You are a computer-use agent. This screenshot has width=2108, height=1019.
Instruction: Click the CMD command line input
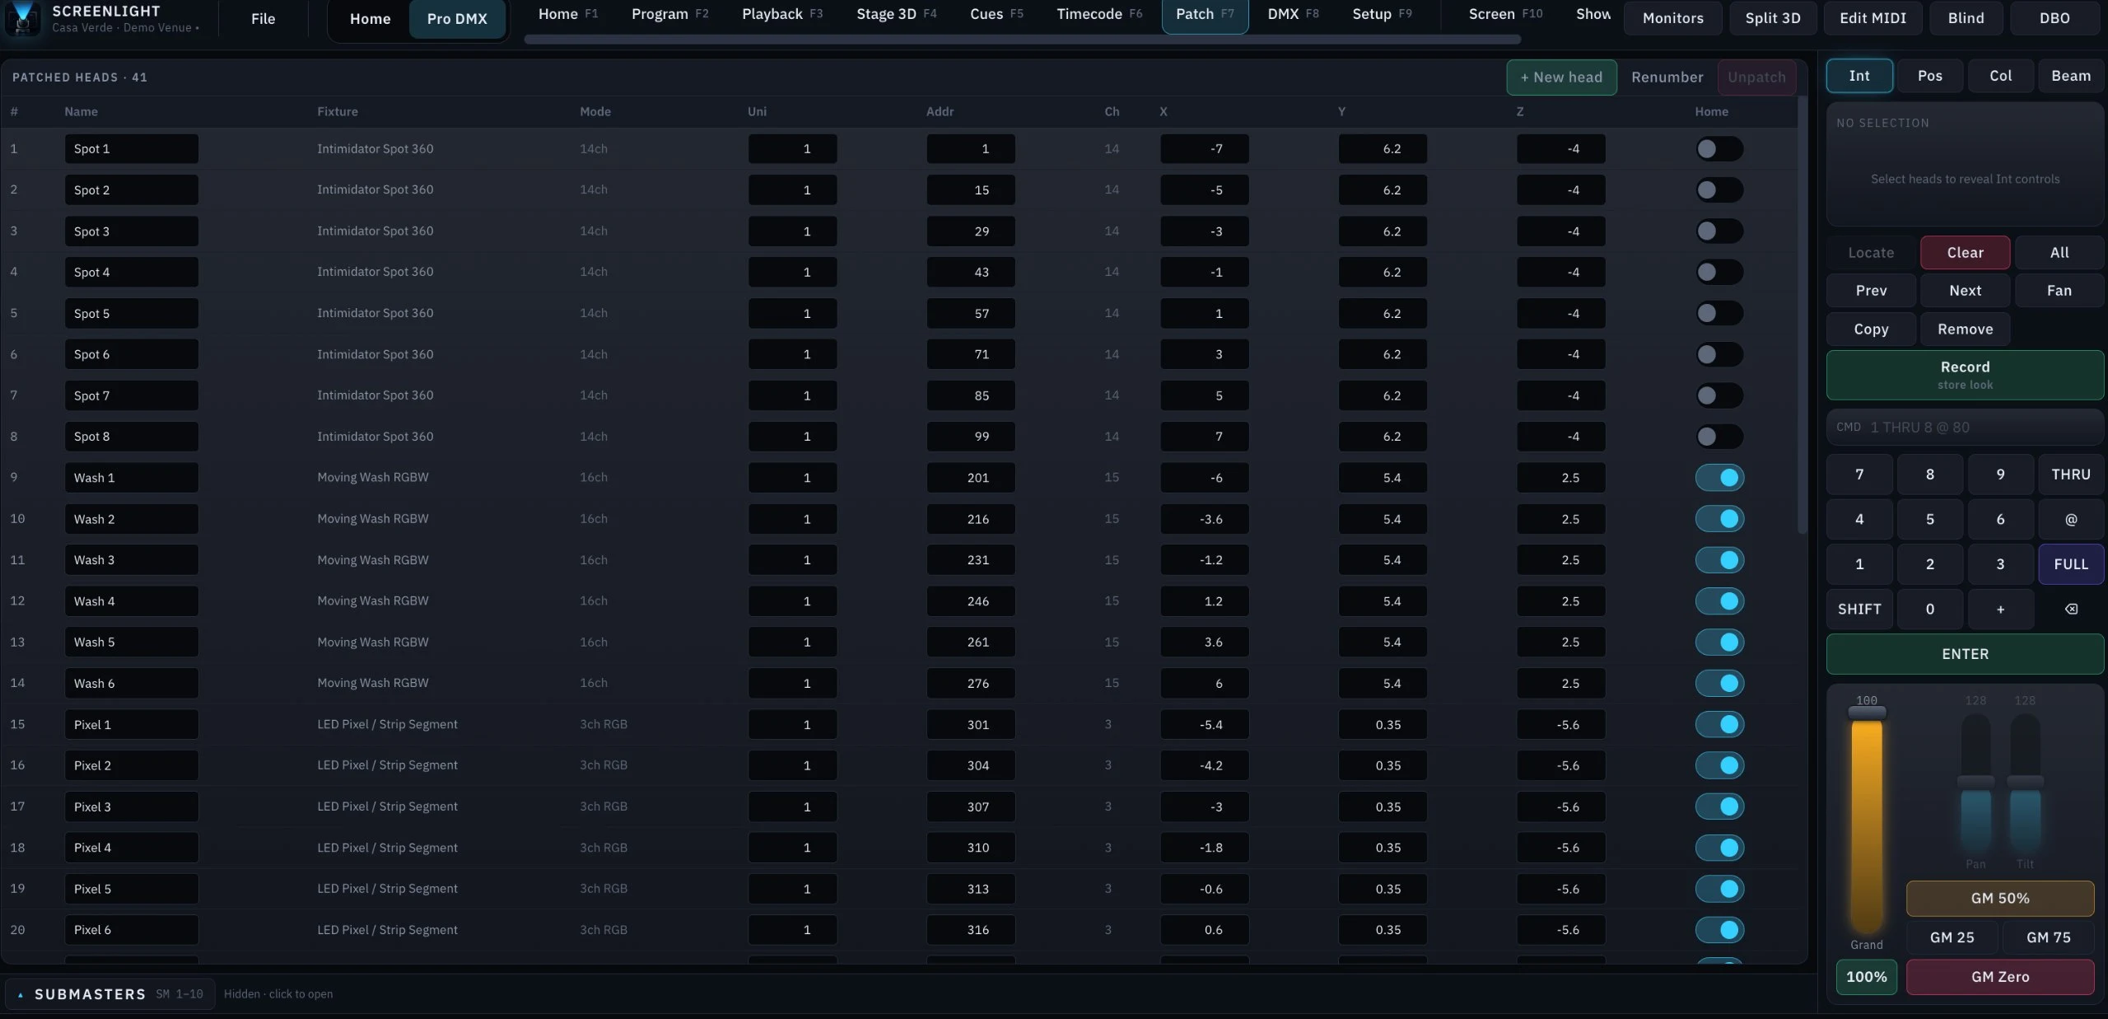click(1965, 428)
